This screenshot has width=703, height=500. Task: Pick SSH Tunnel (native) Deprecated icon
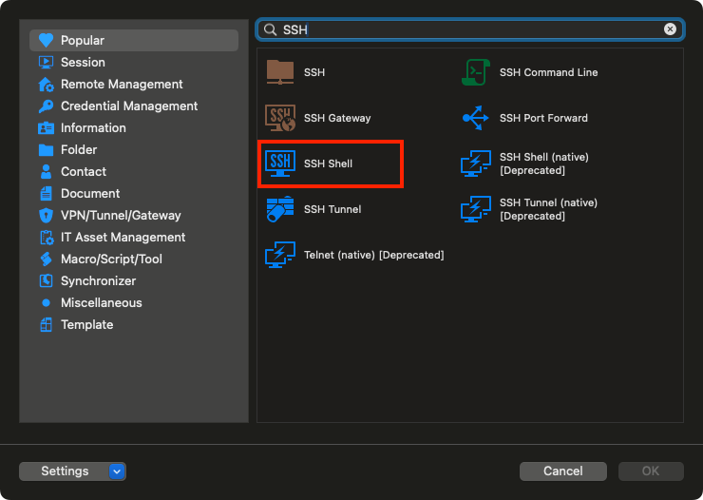tap(476, 209)
